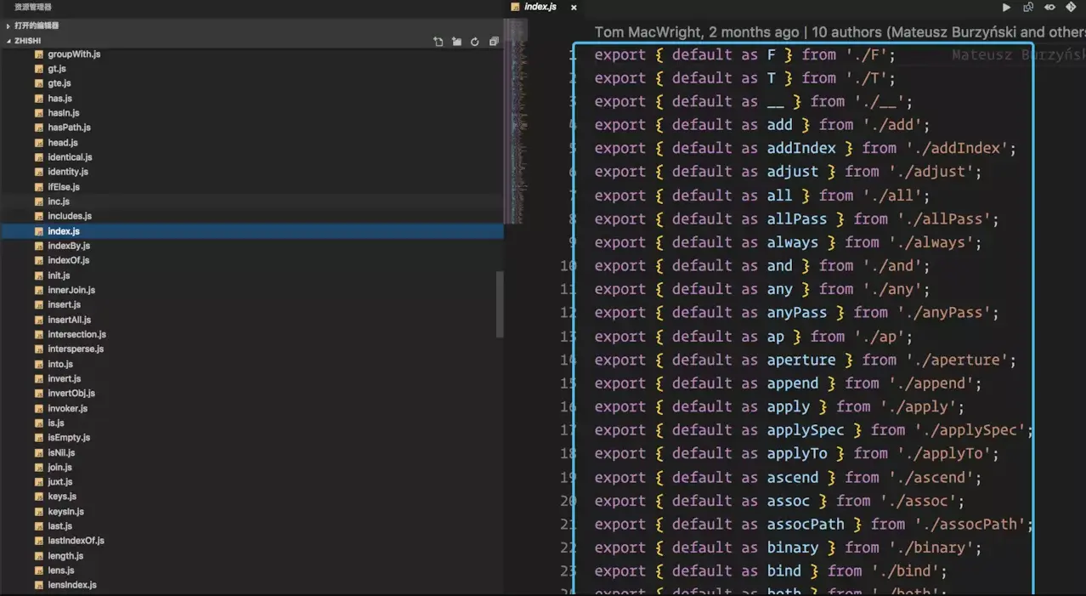1086x596 pixels.
Task: Click the './addIndex' import path
Action: point(960,148)
